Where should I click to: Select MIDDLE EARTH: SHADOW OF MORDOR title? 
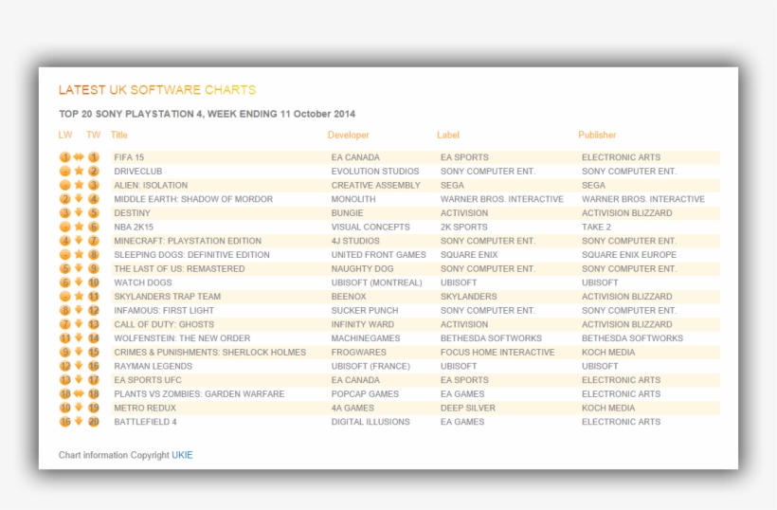tap(193, 199)
